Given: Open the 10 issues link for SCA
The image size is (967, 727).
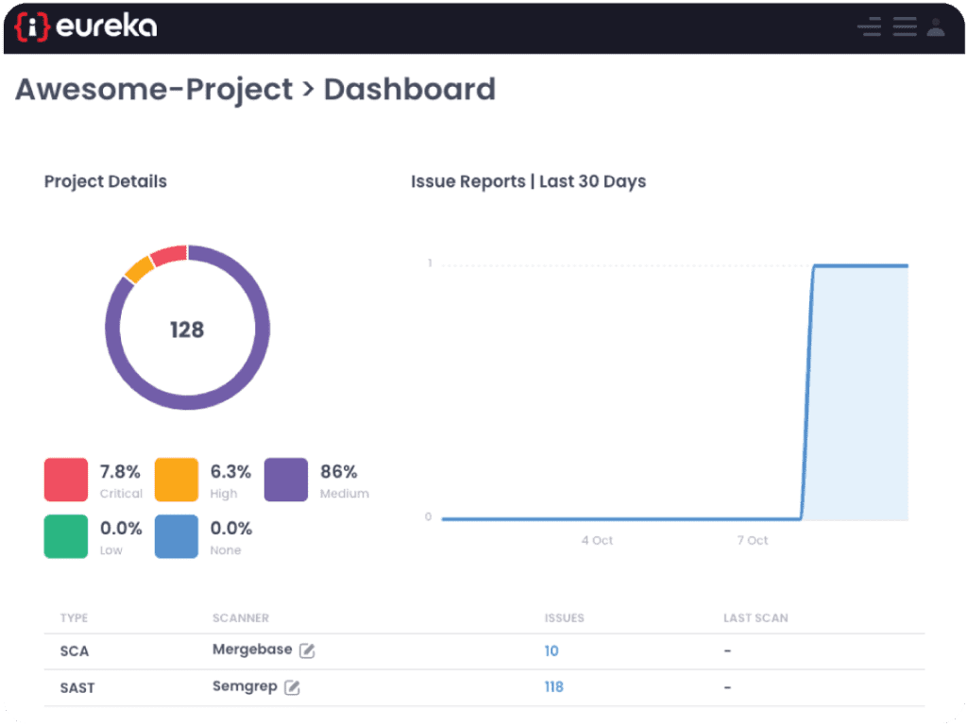Looking at the screenshot, I should click(551, 651).
